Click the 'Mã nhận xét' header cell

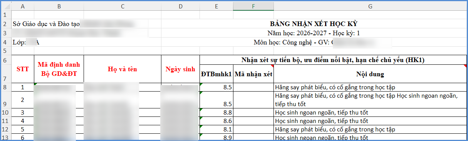(x=253, y=74)
